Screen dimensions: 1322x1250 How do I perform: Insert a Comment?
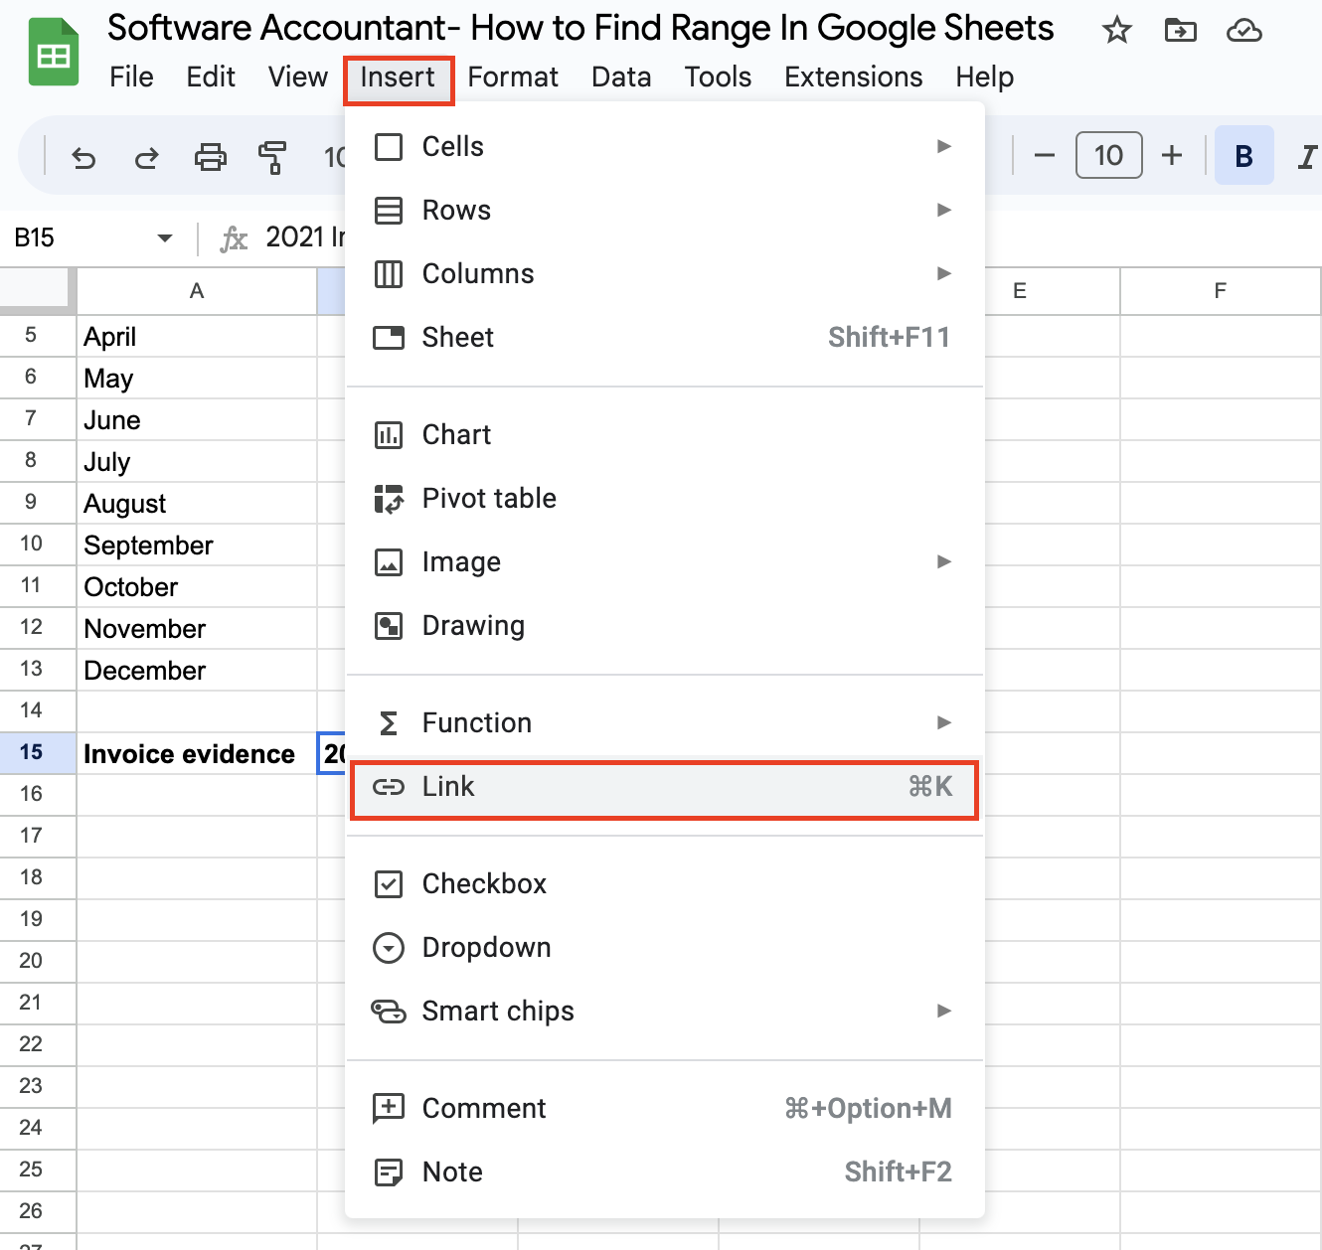[x=664, y=1109]
